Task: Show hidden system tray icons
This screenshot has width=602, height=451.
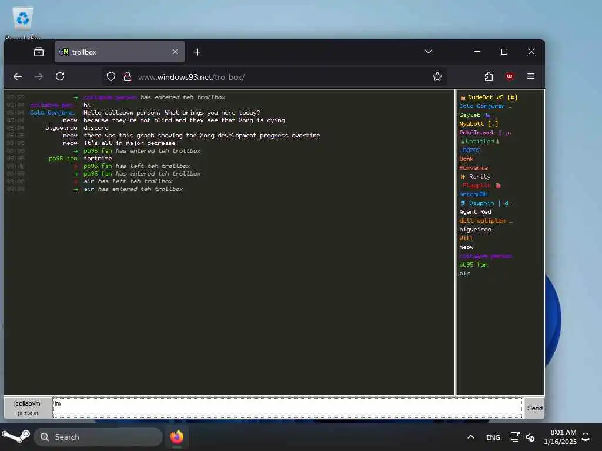Action: [x=471, y=437]
